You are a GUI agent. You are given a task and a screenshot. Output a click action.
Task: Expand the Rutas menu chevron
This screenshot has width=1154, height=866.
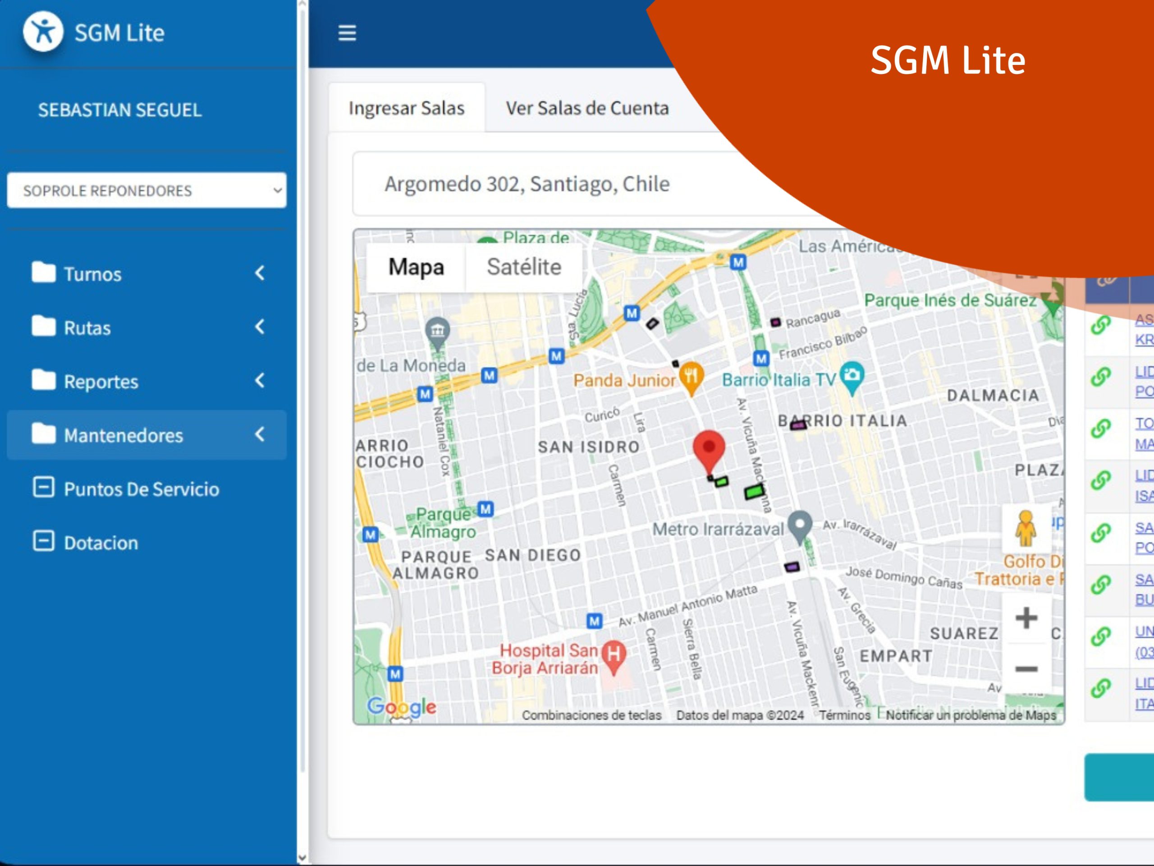click(x=259, y=327)
